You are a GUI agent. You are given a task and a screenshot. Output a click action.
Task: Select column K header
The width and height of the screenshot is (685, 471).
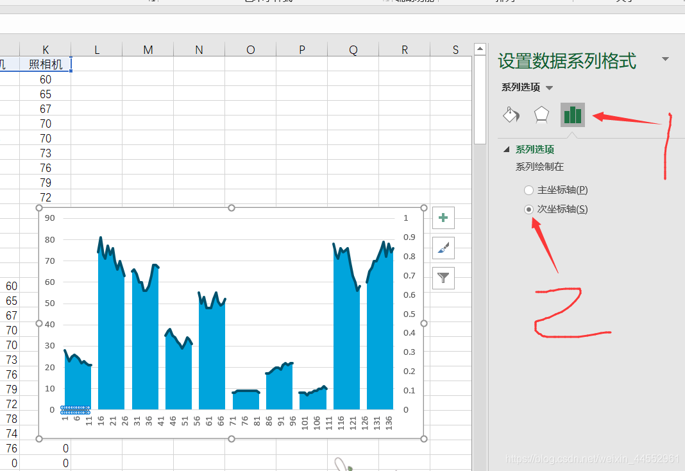[x=46, y=50]
